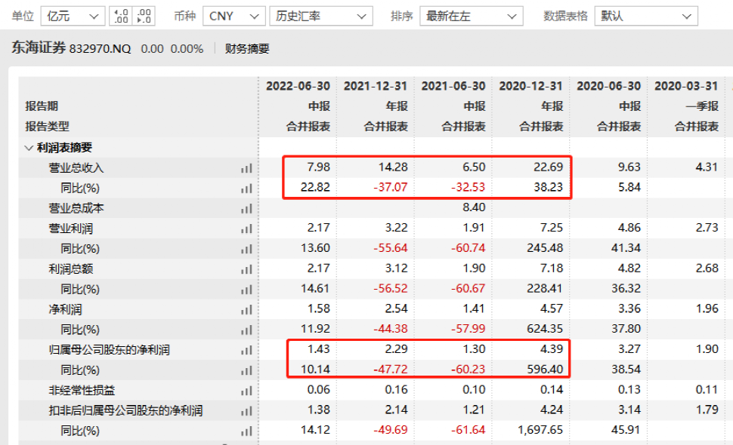Open the trend chart icon for 净利润
The image size is (733, 445).
(246, 309)
